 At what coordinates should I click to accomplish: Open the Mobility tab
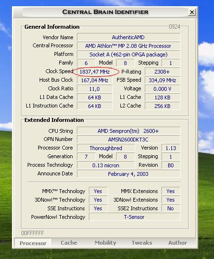click(106, 243)
